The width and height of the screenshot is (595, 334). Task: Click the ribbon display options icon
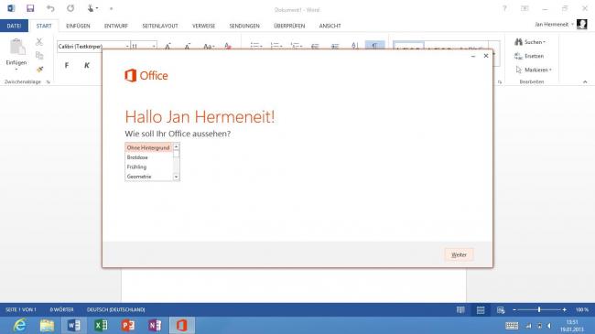525,8
